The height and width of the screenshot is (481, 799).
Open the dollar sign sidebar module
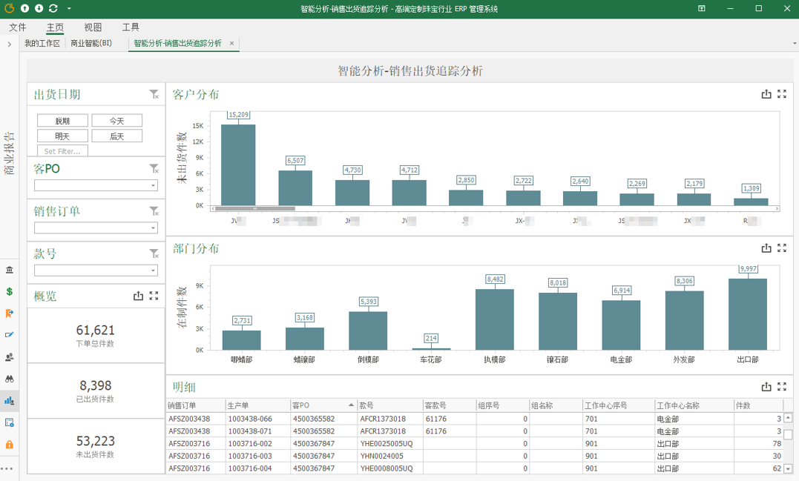[10, 291]
